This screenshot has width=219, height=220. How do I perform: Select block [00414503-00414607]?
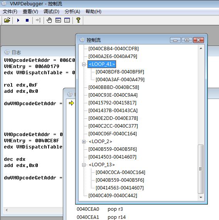pos(112,157)
